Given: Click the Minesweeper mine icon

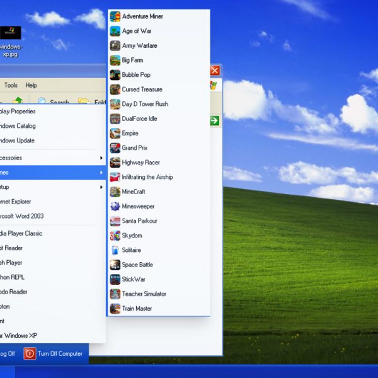Looking at the screenshot, I should click(115, 207).
